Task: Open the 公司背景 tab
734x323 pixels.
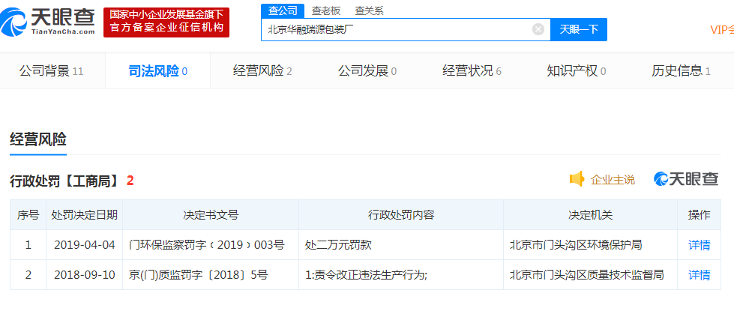Action: [52, 70]
